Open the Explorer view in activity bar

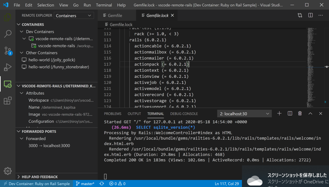8,17
